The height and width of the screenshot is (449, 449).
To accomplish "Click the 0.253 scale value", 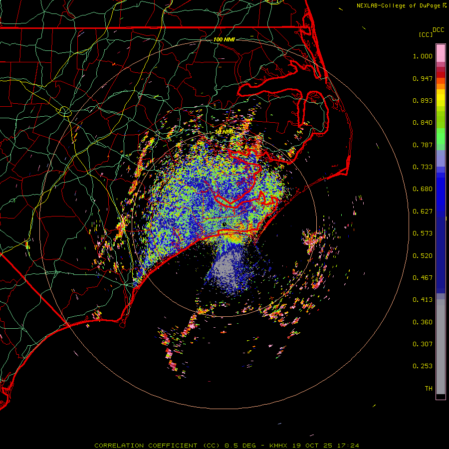I will (423, 366).
